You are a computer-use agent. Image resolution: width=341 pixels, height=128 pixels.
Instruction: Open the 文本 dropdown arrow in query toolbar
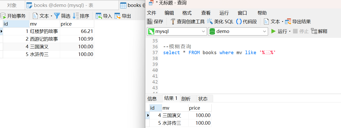(282, 22)
